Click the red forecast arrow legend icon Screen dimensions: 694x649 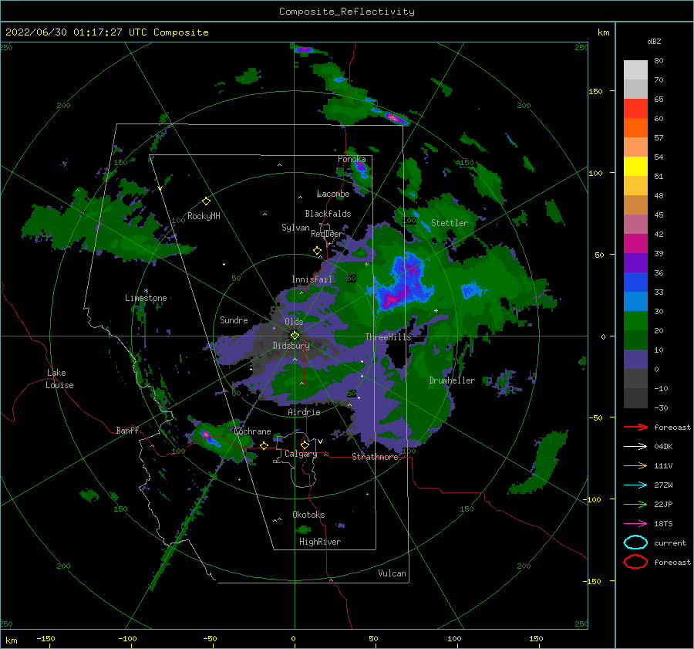point(635,427)
